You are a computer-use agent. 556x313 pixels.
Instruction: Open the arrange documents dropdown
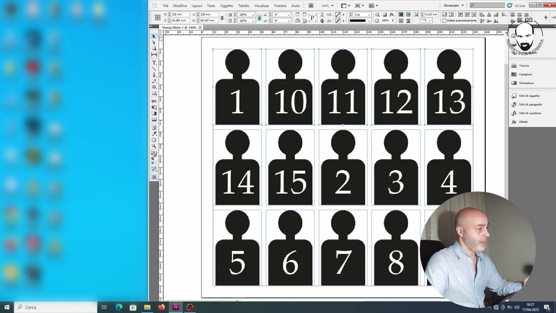pyautogui.click(x=377, y=6)
